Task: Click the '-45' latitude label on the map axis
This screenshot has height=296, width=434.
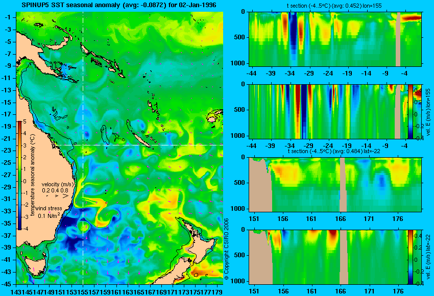Action: click(7, 284)
